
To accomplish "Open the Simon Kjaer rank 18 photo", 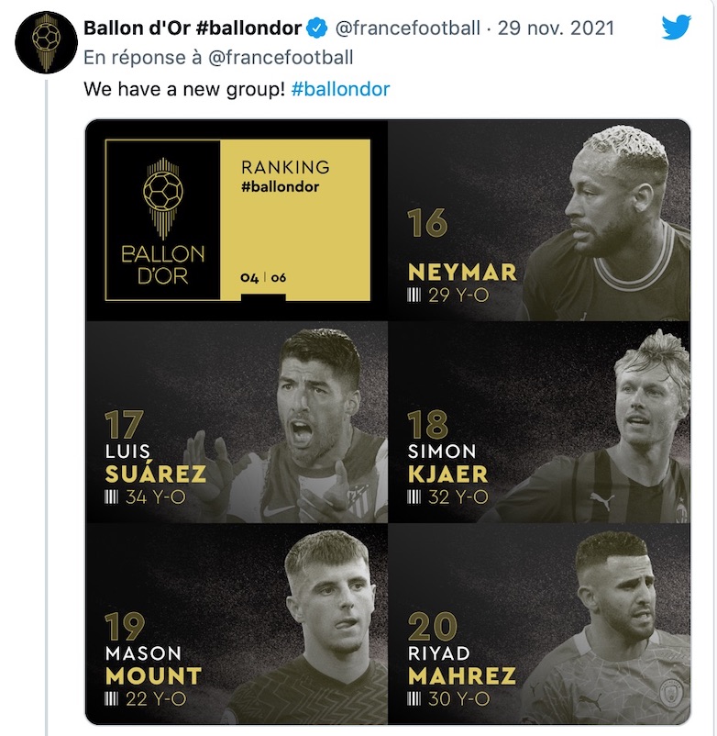I will click(x=539, y=422).
